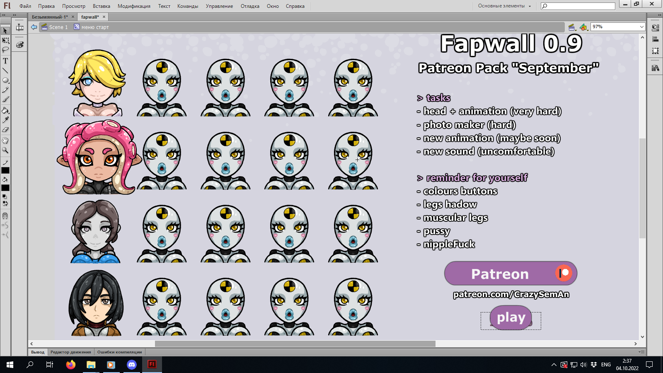Screen dimensions: 663x373
Task: Select the Brush tool
Action: click(5, 99)
